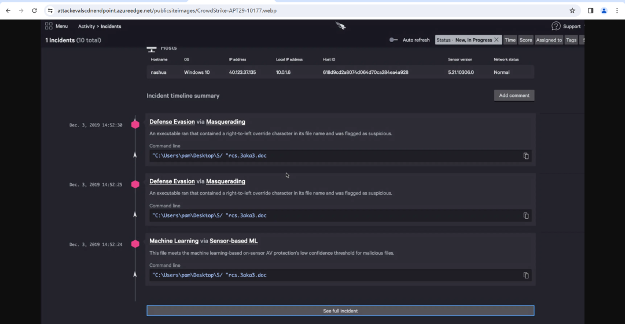625x324 pixels.
Task: Open browser side panel
Action: click(591, 11)
